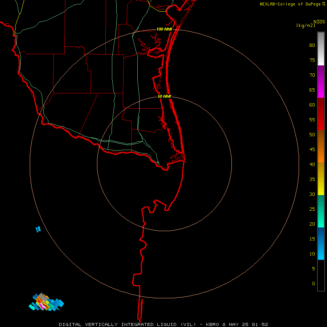Viewport: 327px width, 327px height.
Task: Click the 35 value on the color scale
Action: pyautogui.click(x=312, y=179)
